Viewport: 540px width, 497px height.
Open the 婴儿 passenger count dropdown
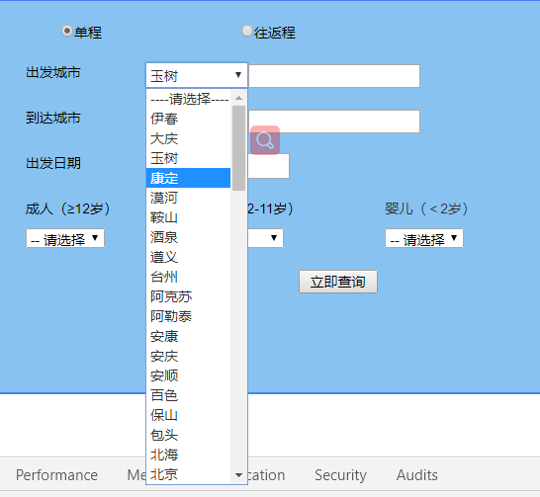pyautogui.click(x=424, y=238)
